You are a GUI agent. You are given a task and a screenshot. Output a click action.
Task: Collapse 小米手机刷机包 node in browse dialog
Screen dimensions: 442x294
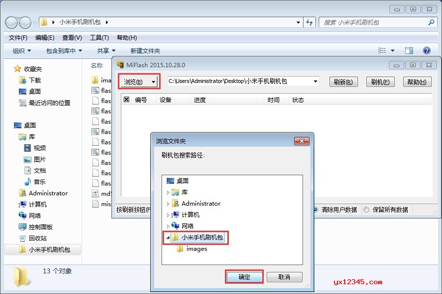168,238
